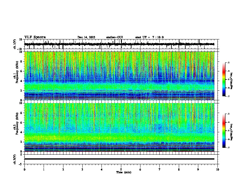The width and height of the screenshot is (245, 190).
Task: Select the 'station=OUJ' header text
Action: 114,37
